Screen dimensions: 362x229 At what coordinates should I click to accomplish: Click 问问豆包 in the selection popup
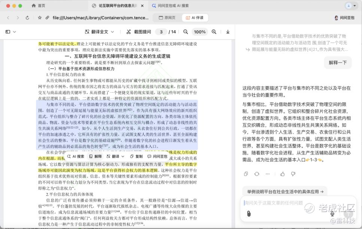click(x=158, y=157)
